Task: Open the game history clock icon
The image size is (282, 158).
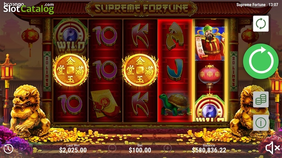Action: (8, 148)
